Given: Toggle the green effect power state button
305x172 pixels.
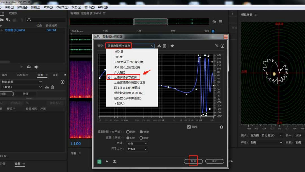Looking at the screenshot, I should click(x=99, y=162).
